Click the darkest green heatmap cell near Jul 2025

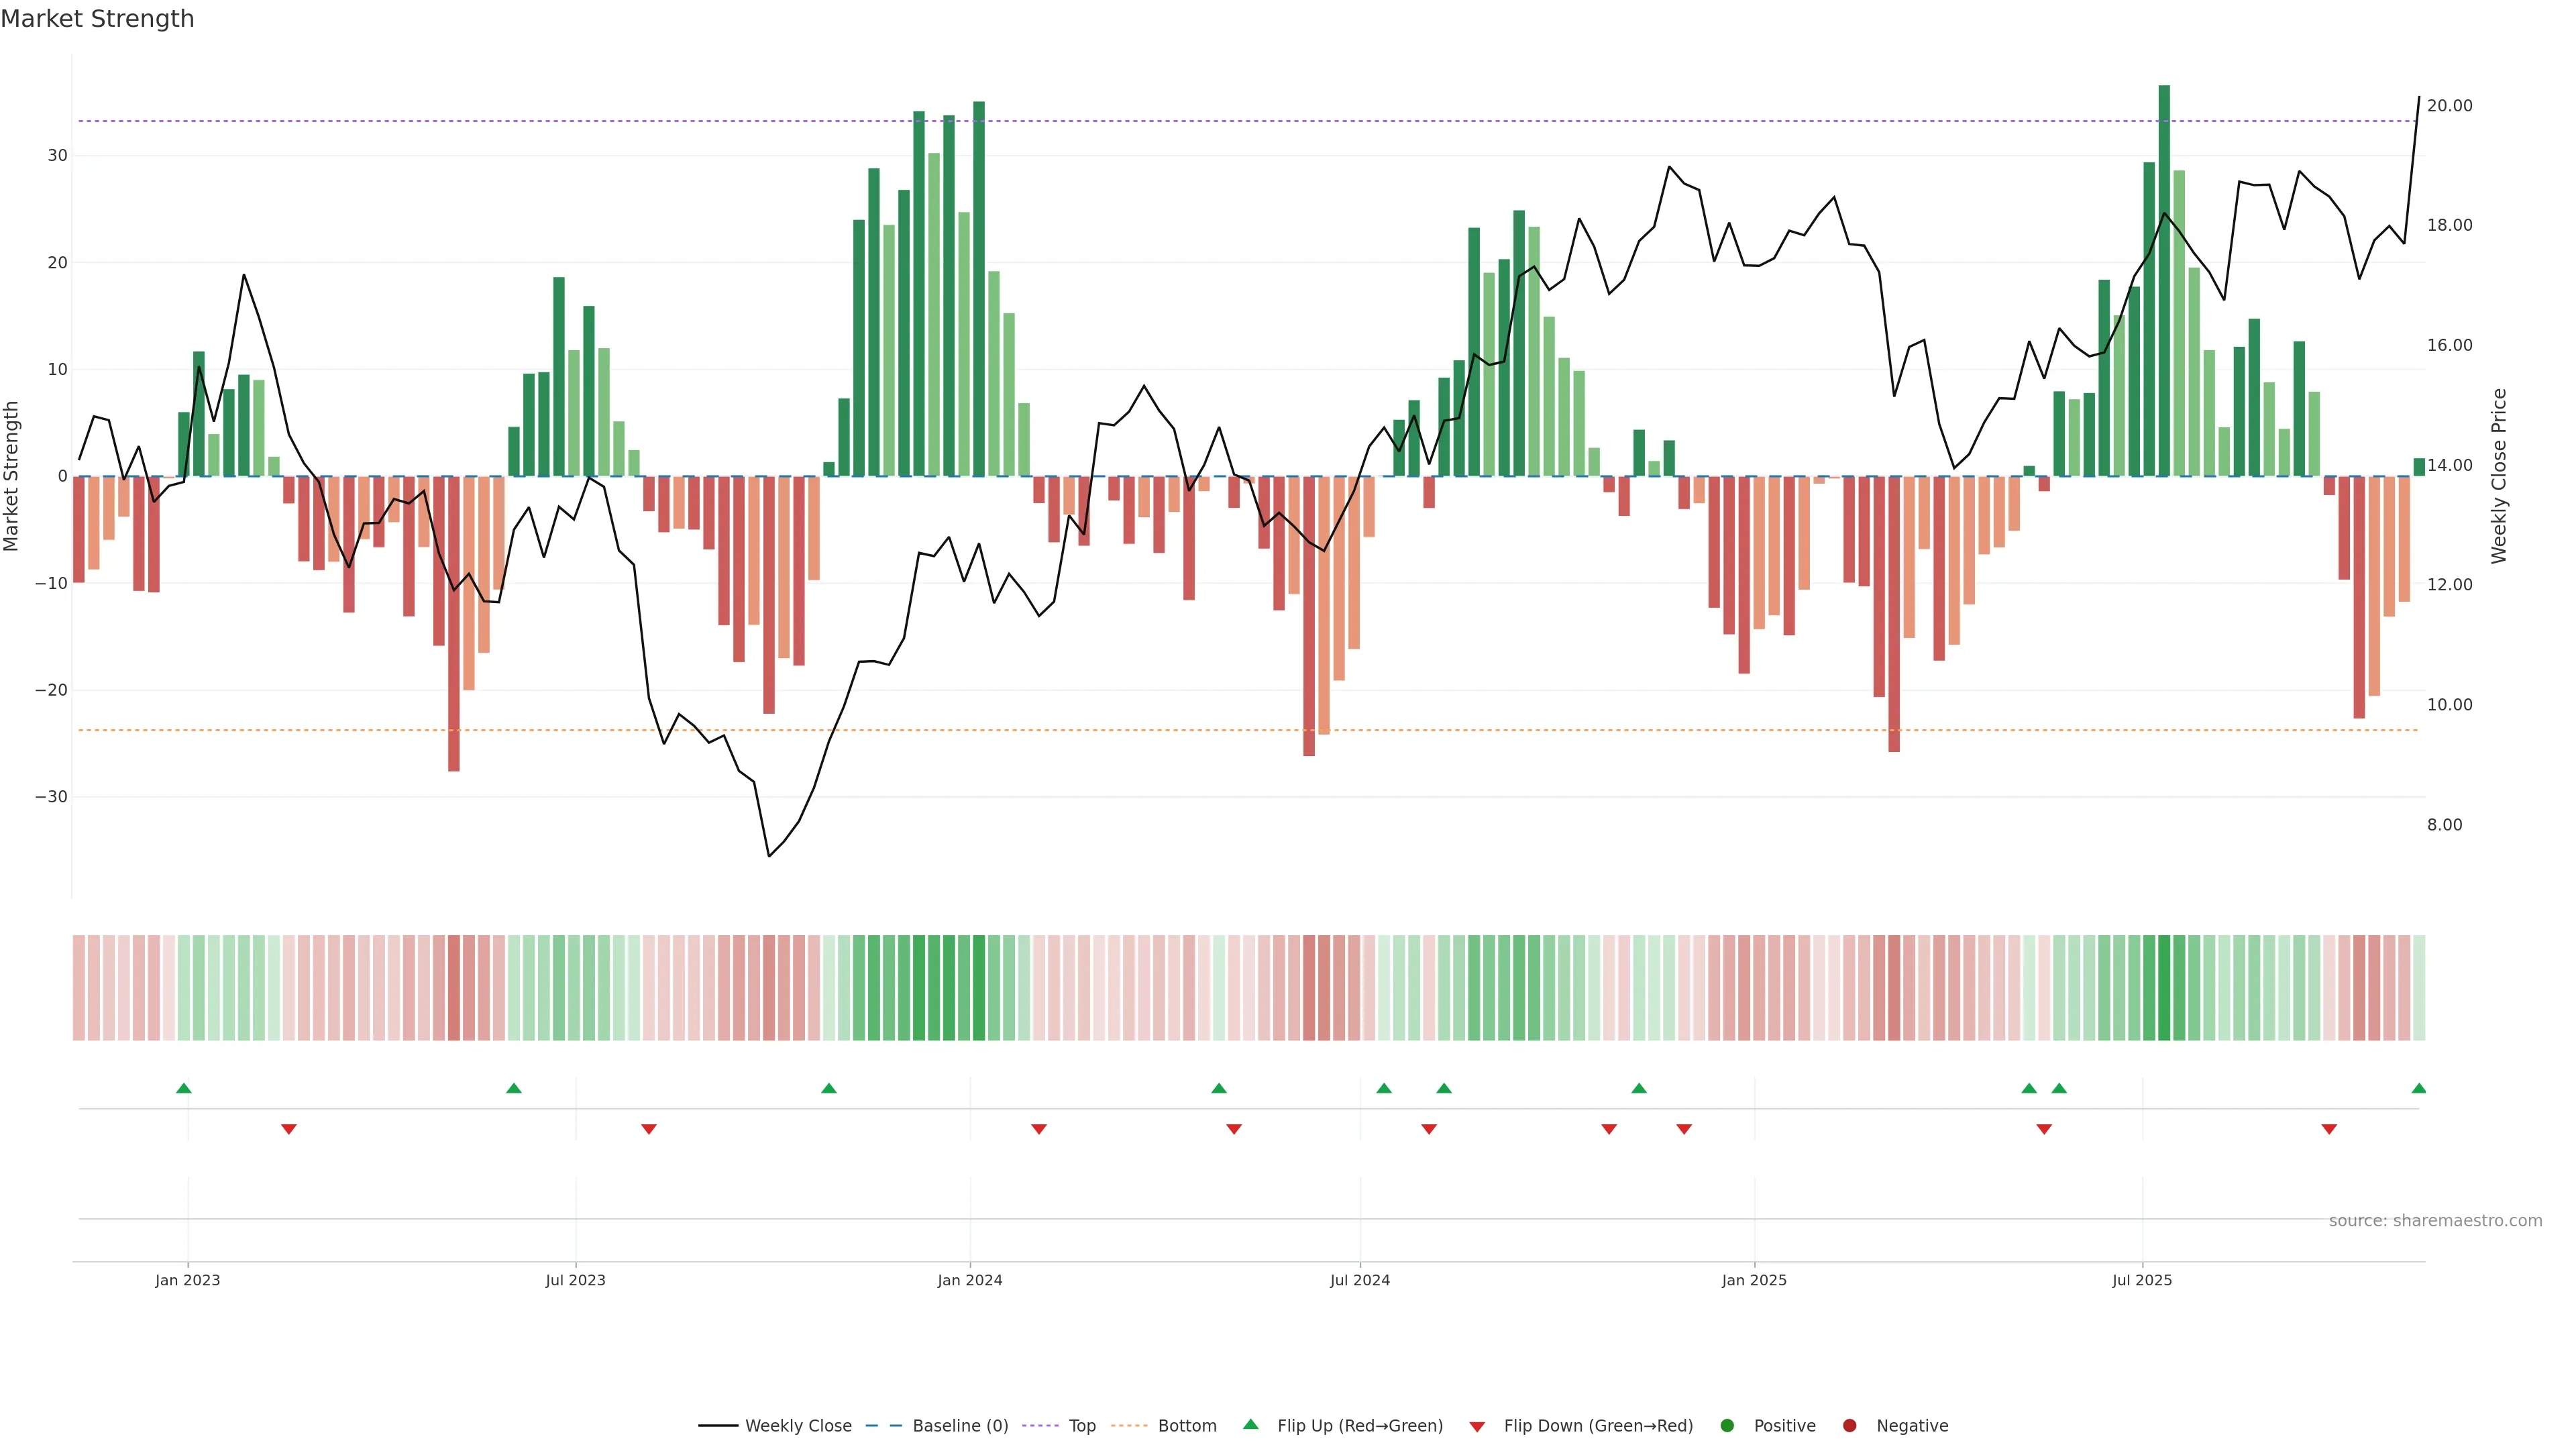(x=2164, y=987)
